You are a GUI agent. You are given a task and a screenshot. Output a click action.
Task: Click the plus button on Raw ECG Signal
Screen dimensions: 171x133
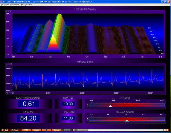coord(7,64)
